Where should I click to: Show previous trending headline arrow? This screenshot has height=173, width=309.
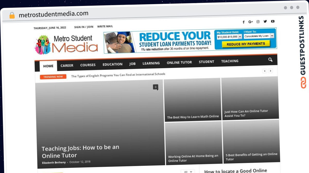pyautogui.click(x=265, y=71)
